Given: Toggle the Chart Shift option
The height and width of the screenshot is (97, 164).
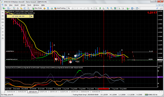Looking at the screenshot, I should pyautogui.click(x=123, y=8).
